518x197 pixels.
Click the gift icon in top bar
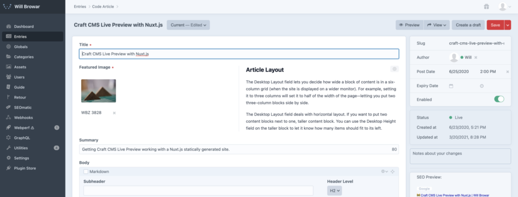486,6
